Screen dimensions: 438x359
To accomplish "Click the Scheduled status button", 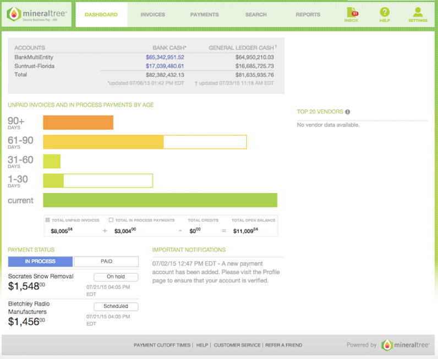I will (x=116, y=306).
